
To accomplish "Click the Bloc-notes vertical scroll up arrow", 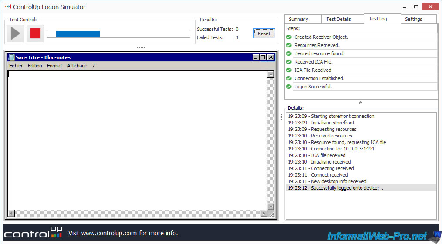I will (x=270, y=74).
